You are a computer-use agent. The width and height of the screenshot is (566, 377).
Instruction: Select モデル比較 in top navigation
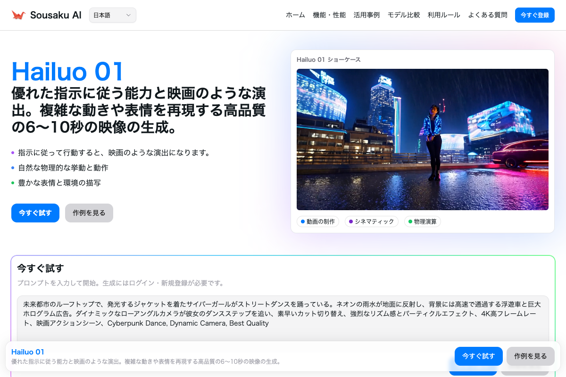point(404,15)
